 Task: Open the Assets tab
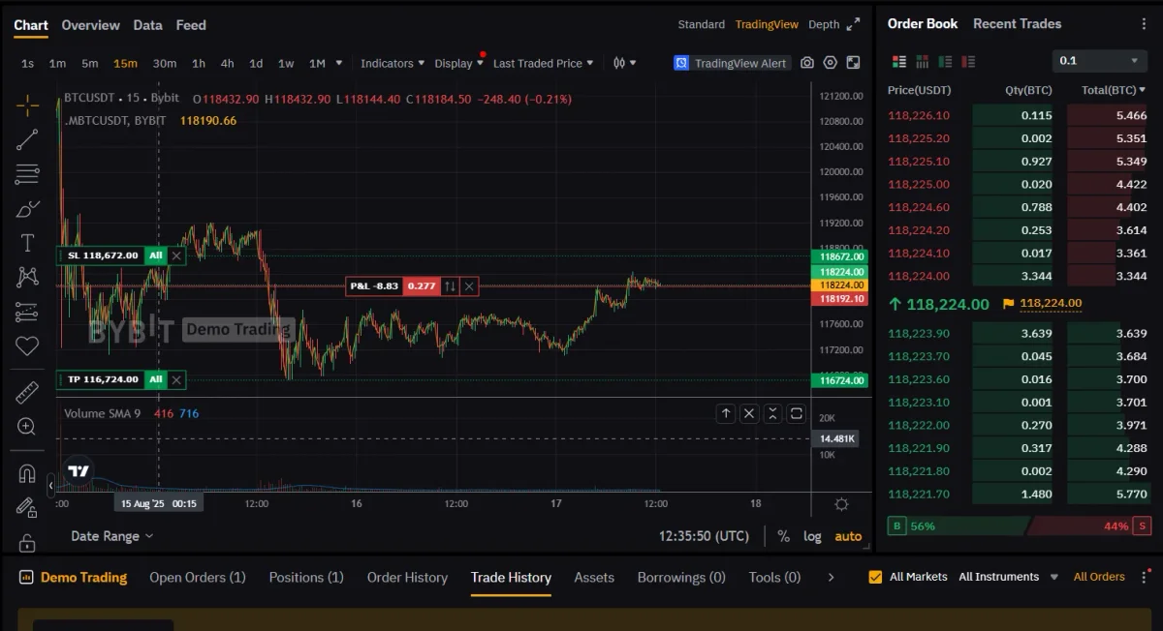click(594, 578)
